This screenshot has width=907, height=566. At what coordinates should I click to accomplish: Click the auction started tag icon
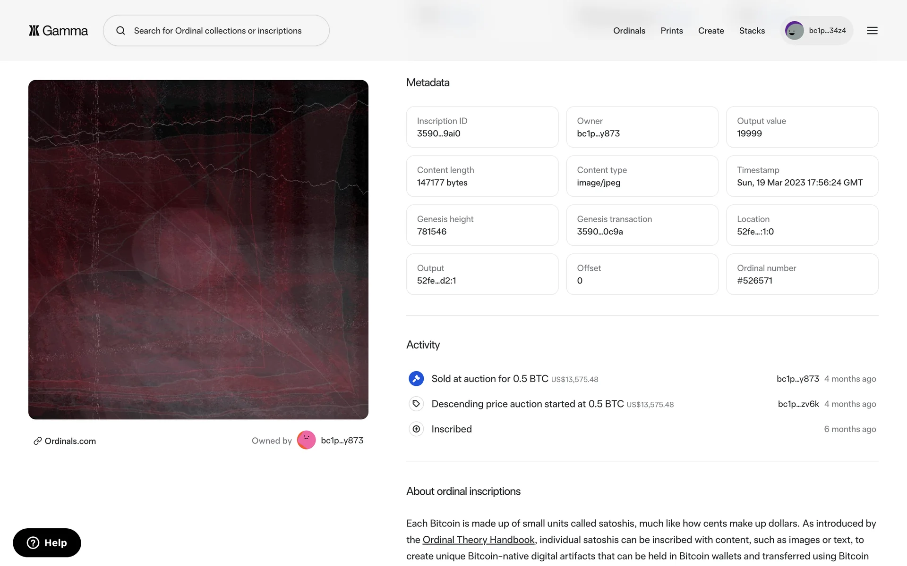pyautogui.click(x=416, y=404)
